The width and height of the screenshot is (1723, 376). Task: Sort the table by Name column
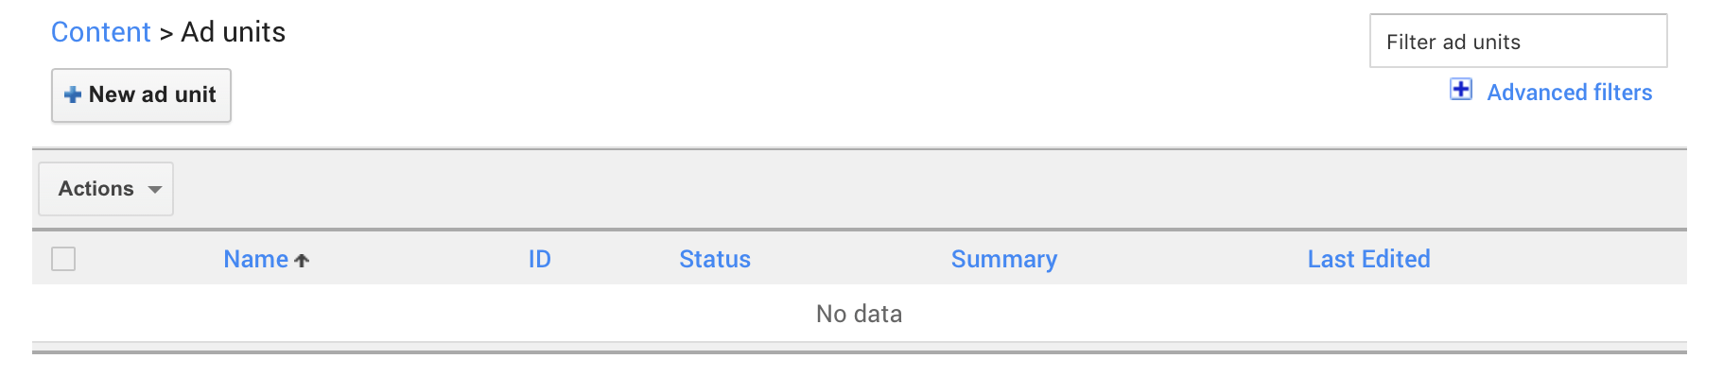(255, 259)
